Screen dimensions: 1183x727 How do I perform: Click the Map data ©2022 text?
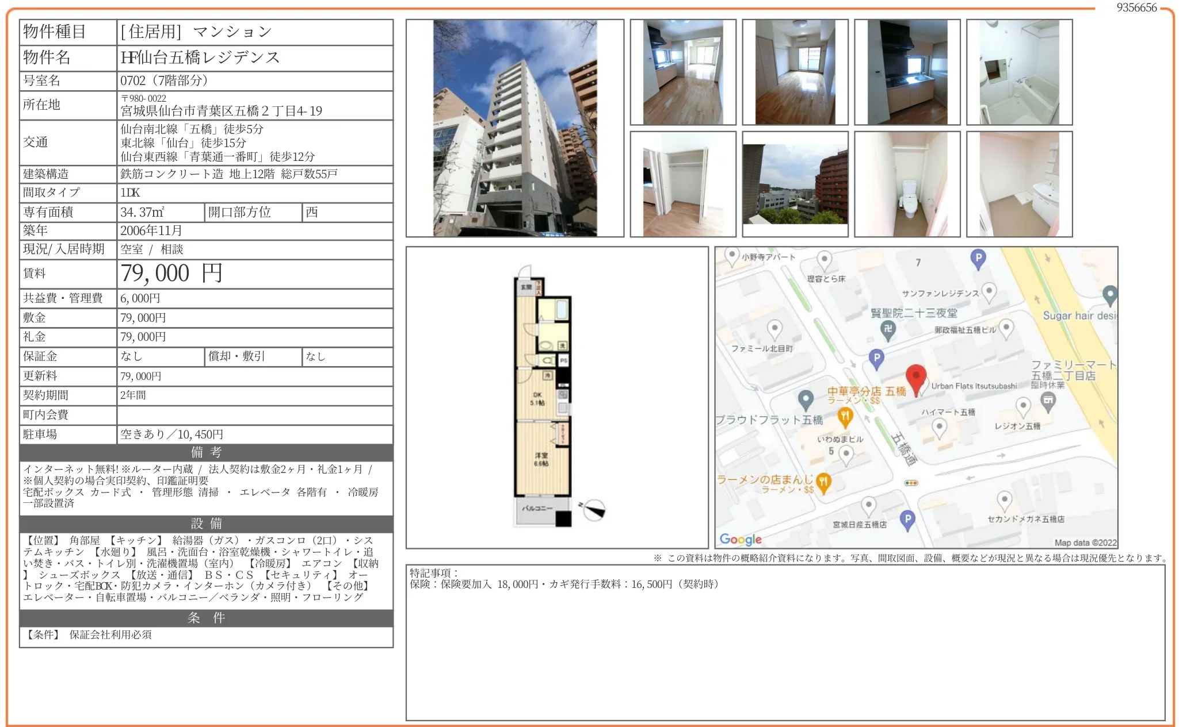coord(1085,543)
